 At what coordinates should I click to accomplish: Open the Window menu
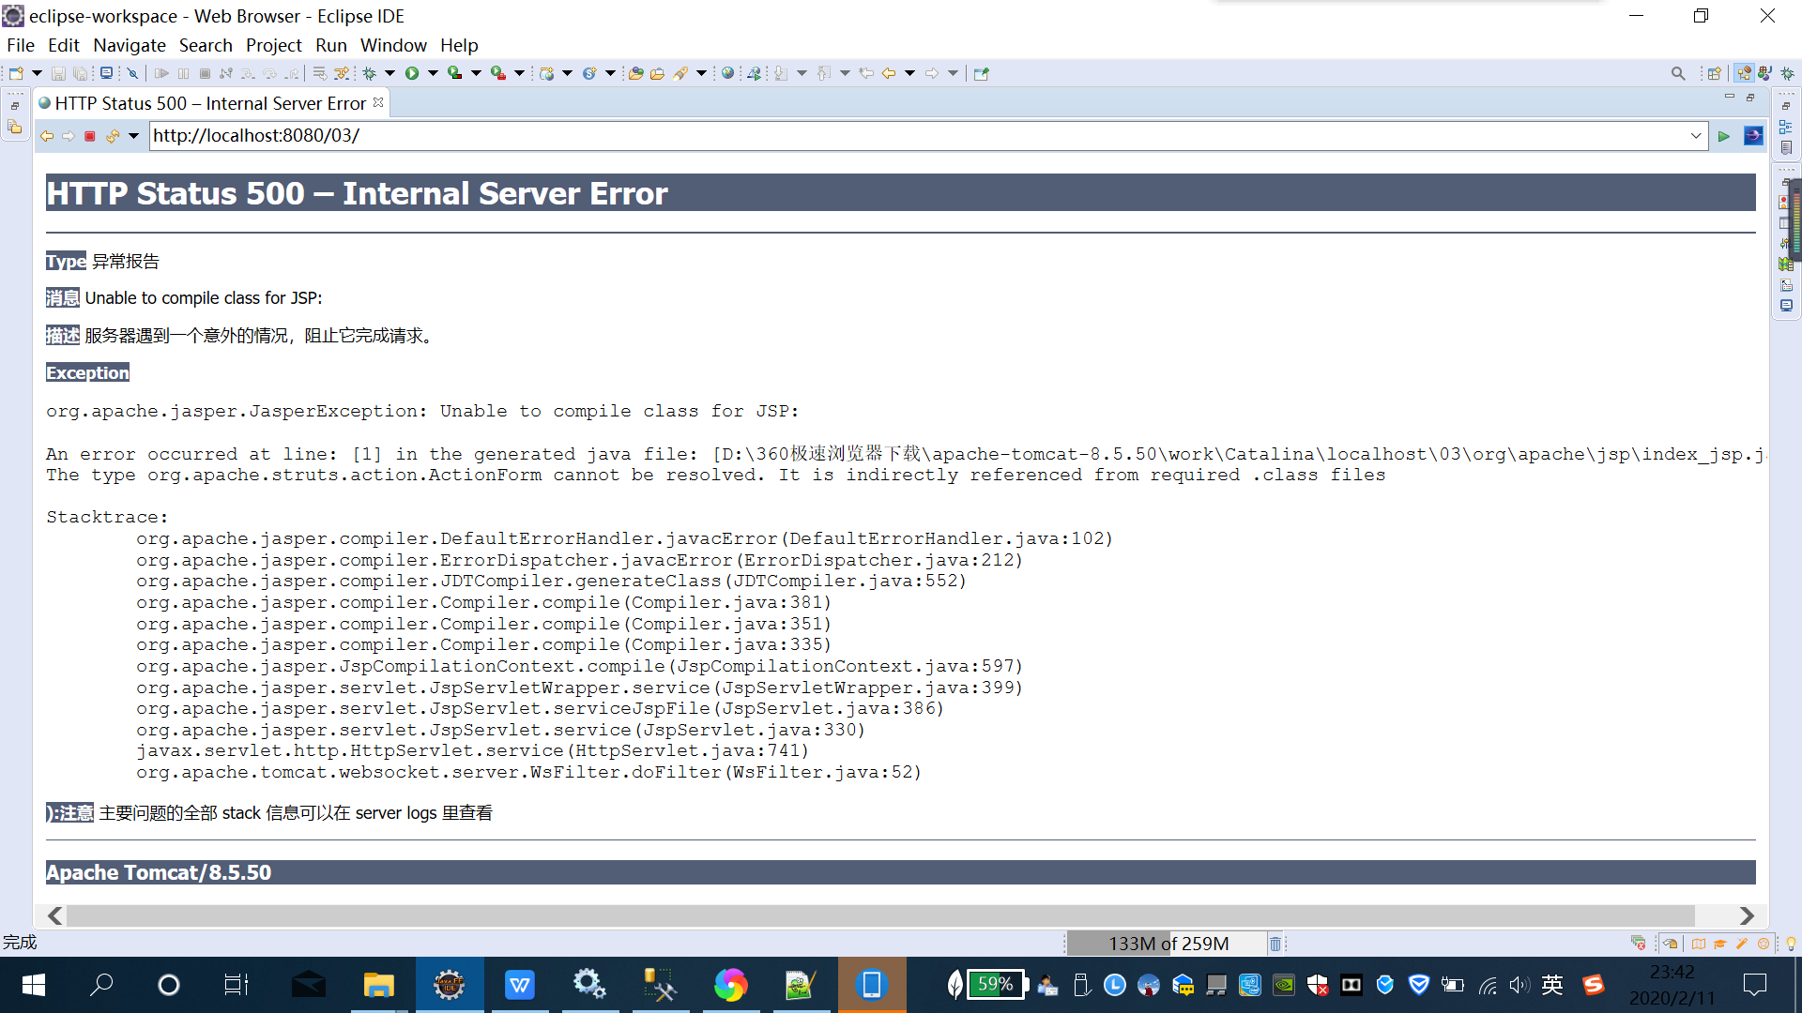[393, 45]
